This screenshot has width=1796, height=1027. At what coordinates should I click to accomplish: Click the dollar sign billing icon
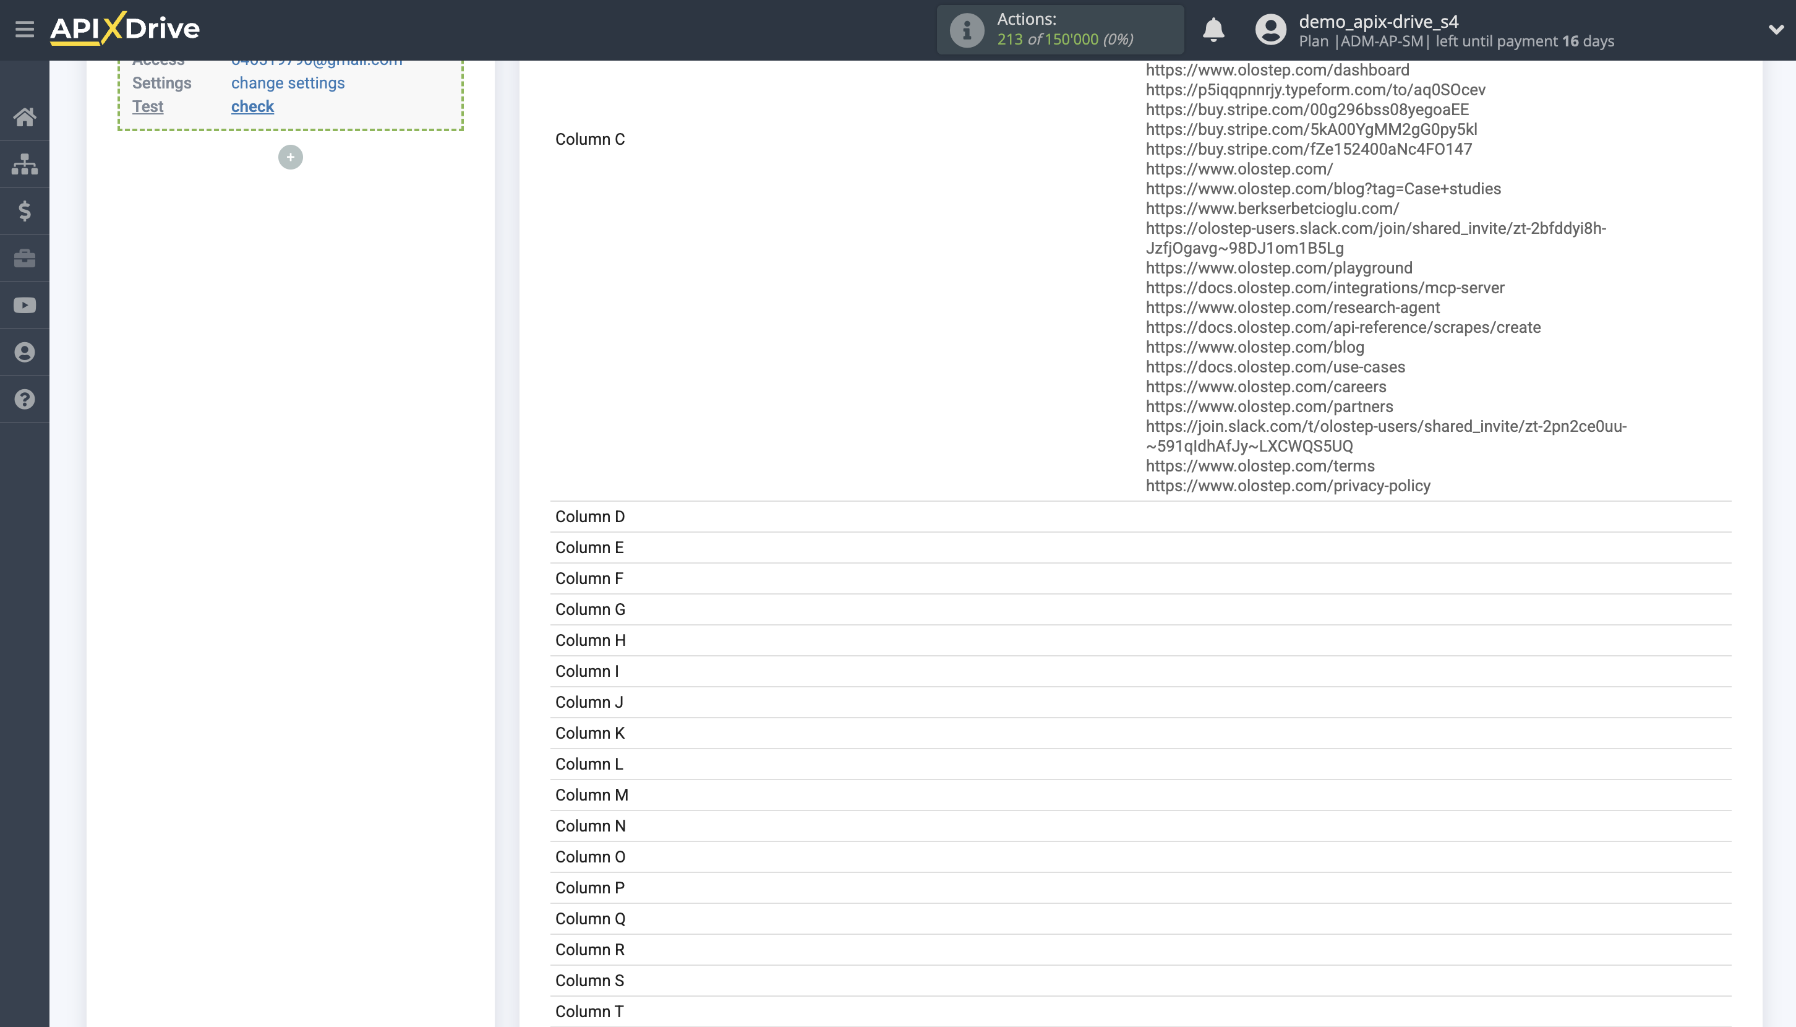click(25, 211)
